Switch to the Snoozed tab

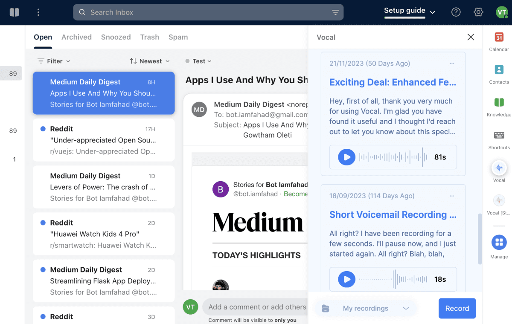[116, 37]
